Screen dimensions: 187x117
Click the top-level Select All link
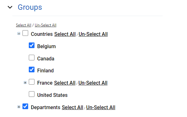[x=23, y=25]
